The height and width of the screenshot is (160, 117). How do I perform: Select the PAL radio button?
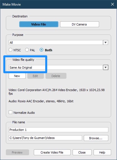pos(27,50)
